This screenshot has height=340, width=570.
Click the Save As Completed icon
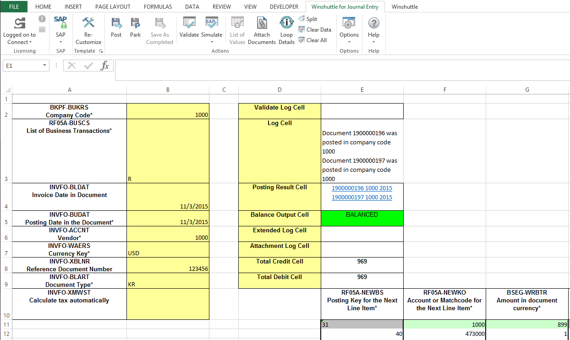click(x=159, y=22)
